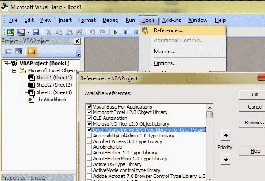Click the View Microsoft Excel toolbar icon
Screen dimensions: 265x181
point(10,32)
